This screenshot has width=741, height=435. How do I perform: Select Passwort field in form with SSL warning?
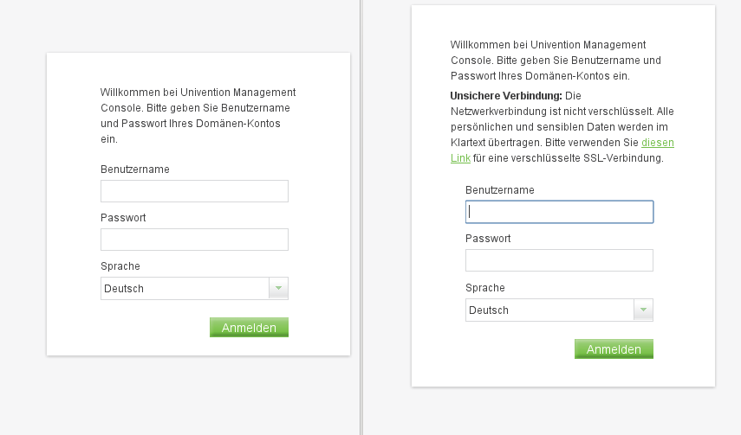point(559,260)
